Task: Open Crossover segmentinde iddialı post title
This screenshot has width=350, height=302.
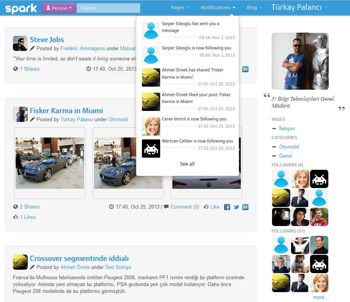Action: tap(79, 259)
